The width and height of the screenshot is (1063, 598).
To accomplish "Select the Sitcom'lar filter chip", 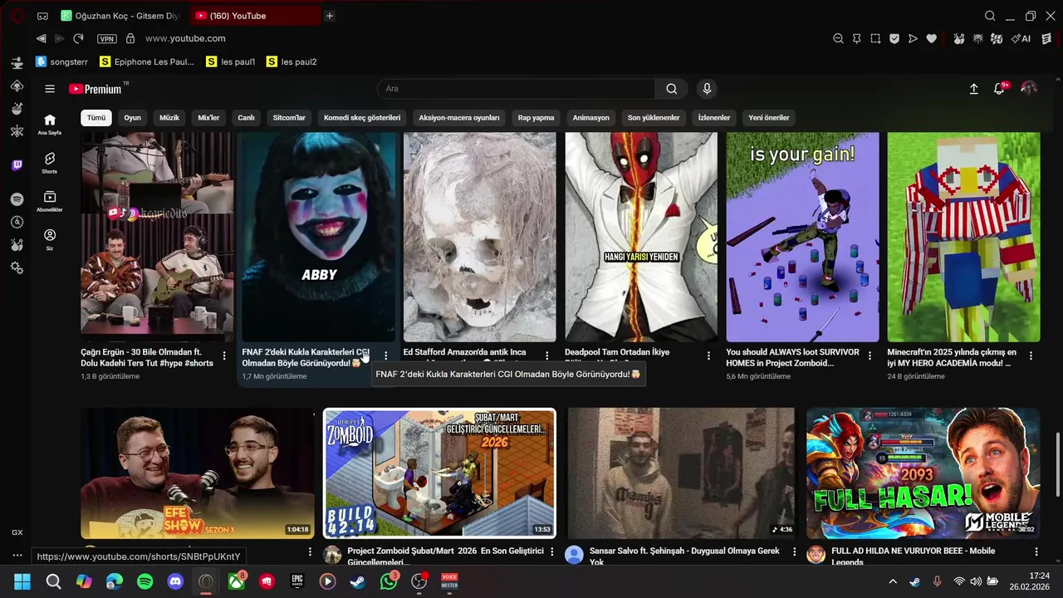I will point(290,118).
